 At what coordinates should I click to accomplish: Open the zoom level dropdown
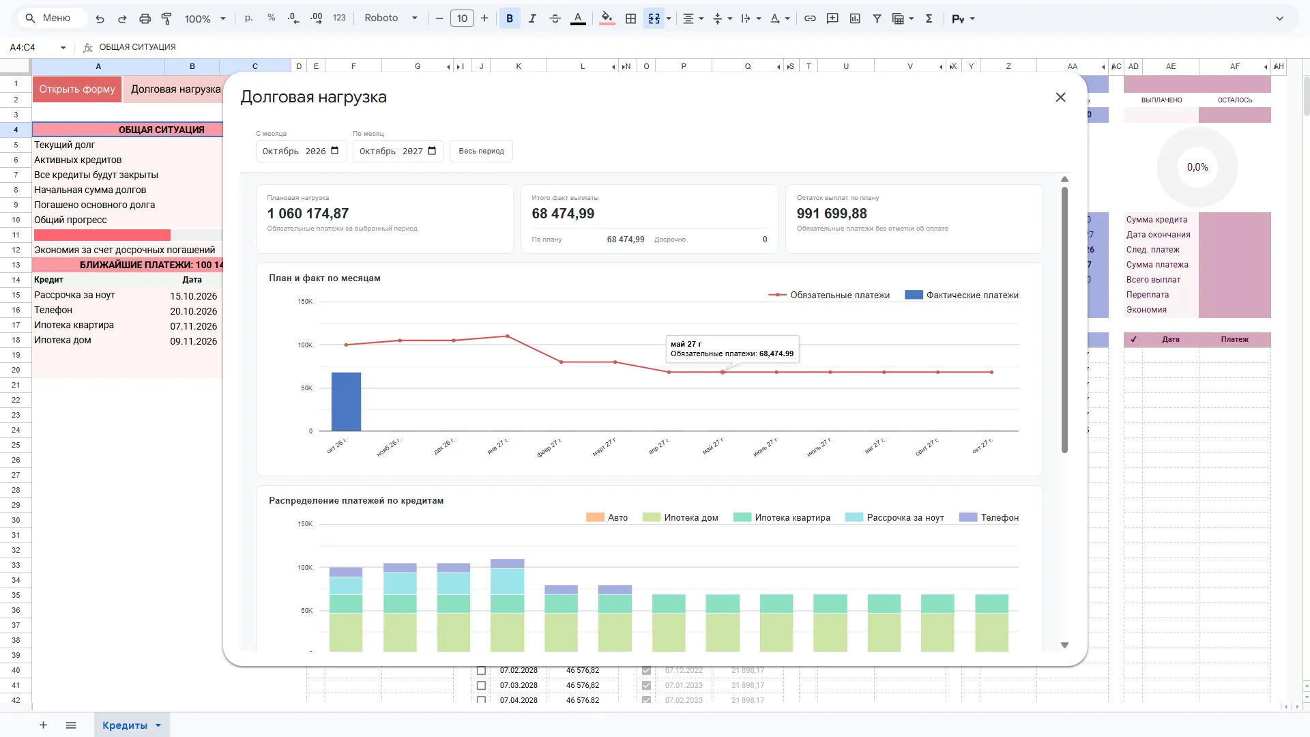(x=205, y=18)
